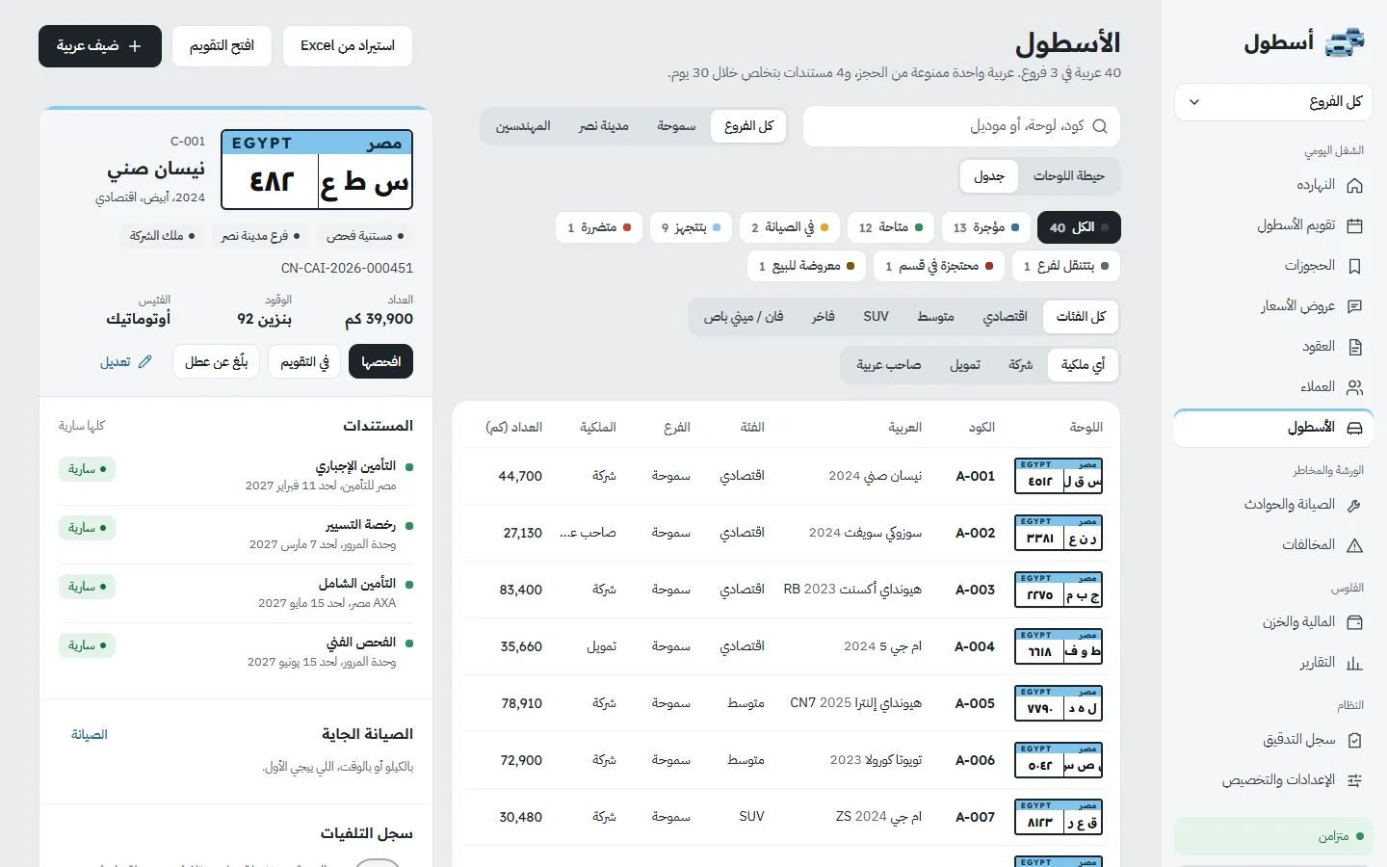Click car code A-005 in table
Image resolution: width=1387 pixels, height=867 pixels.
975,703
